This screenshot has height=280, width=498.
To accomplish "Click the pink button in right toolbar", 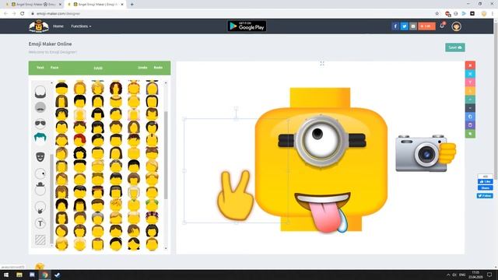I will coord(470,82).
